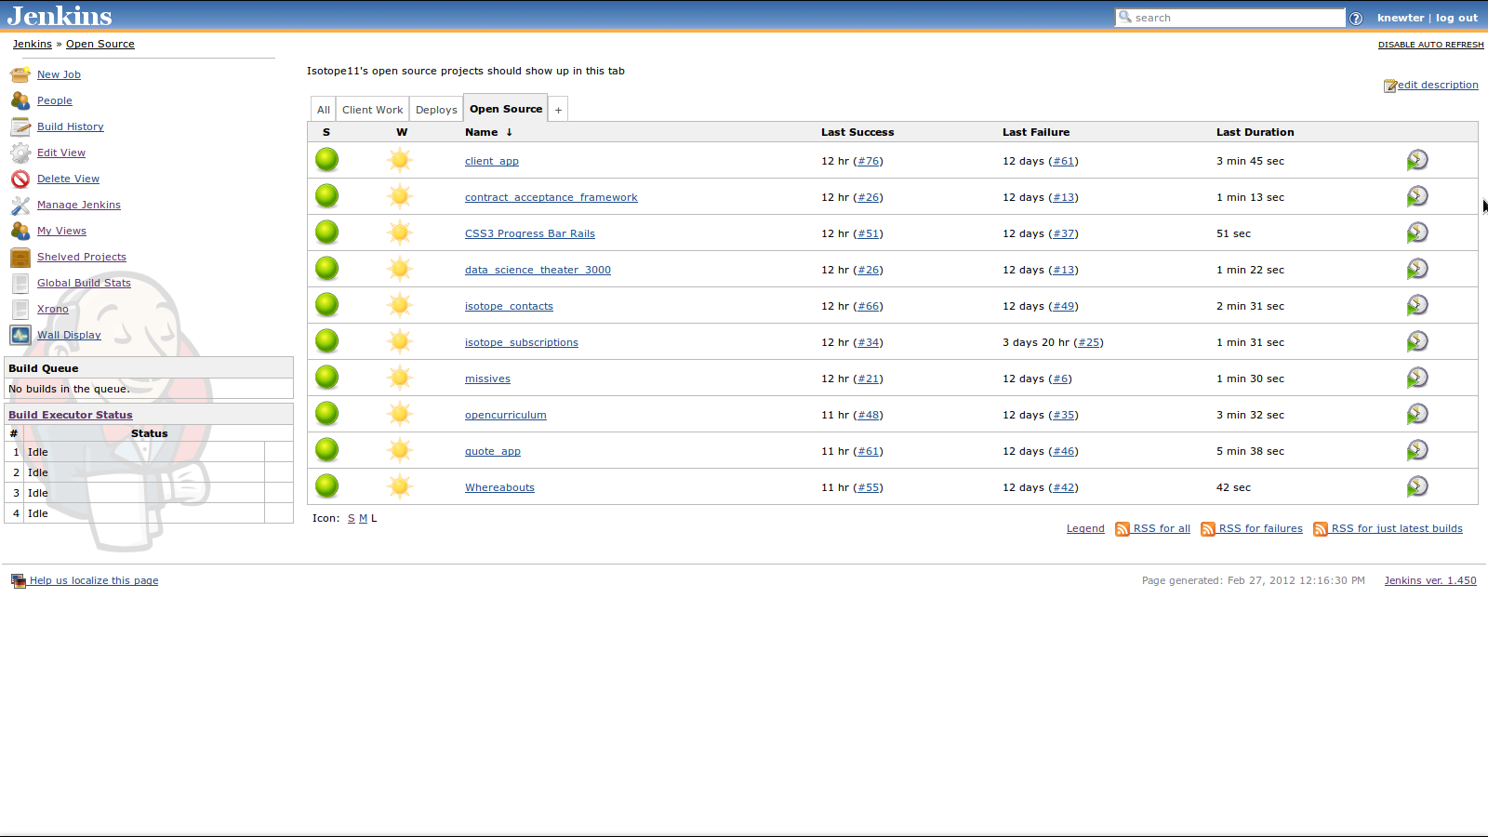Open the Legend link

click(1085, 528)
